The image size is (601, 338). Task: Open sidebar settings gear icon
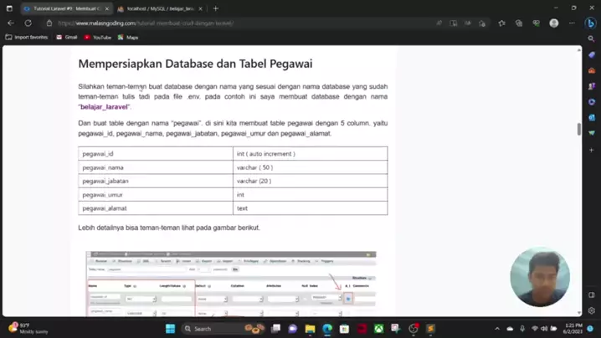coord(592,310)
